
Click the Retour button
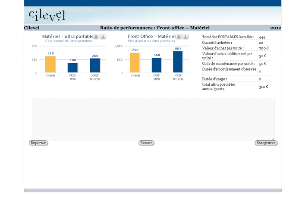click(x=146, y=143)
